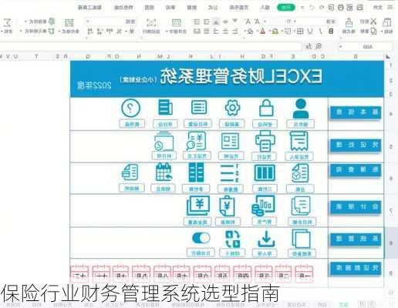The width and height of the screenshot is (398, 308).
Task: Click the 现金流量 stacked yen icon
Action: coord(198,206)
